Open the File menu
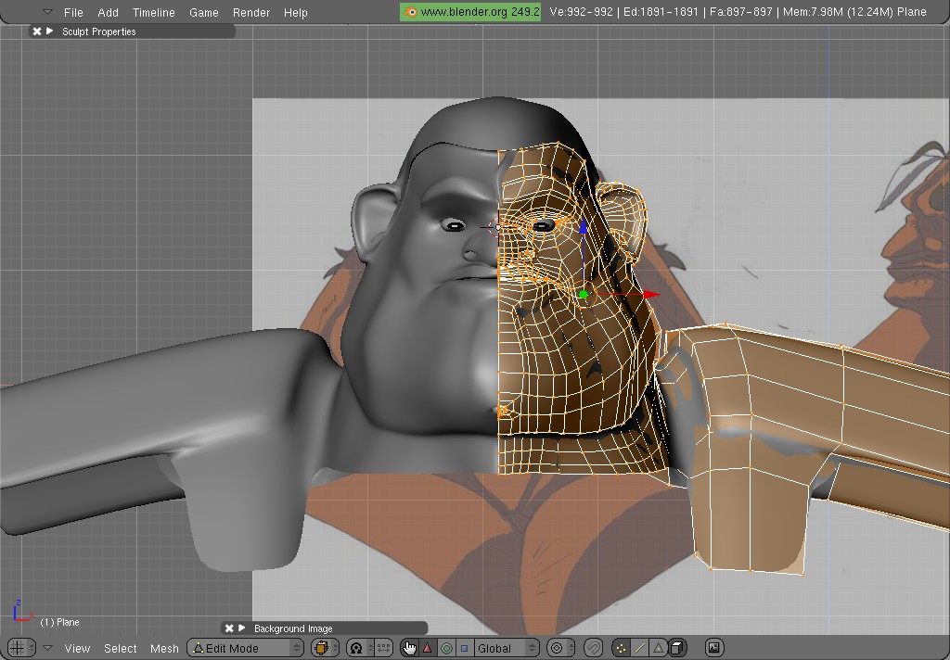The width and height of the screenshot is (950, 660). 73,12
